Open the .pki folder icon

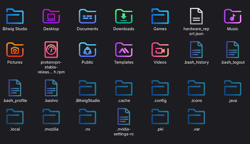pos(160,116)
